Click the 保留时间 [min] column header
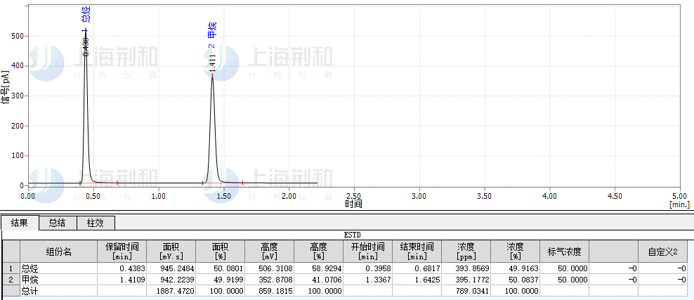694x300 pixels. click(x=122, y=252)
